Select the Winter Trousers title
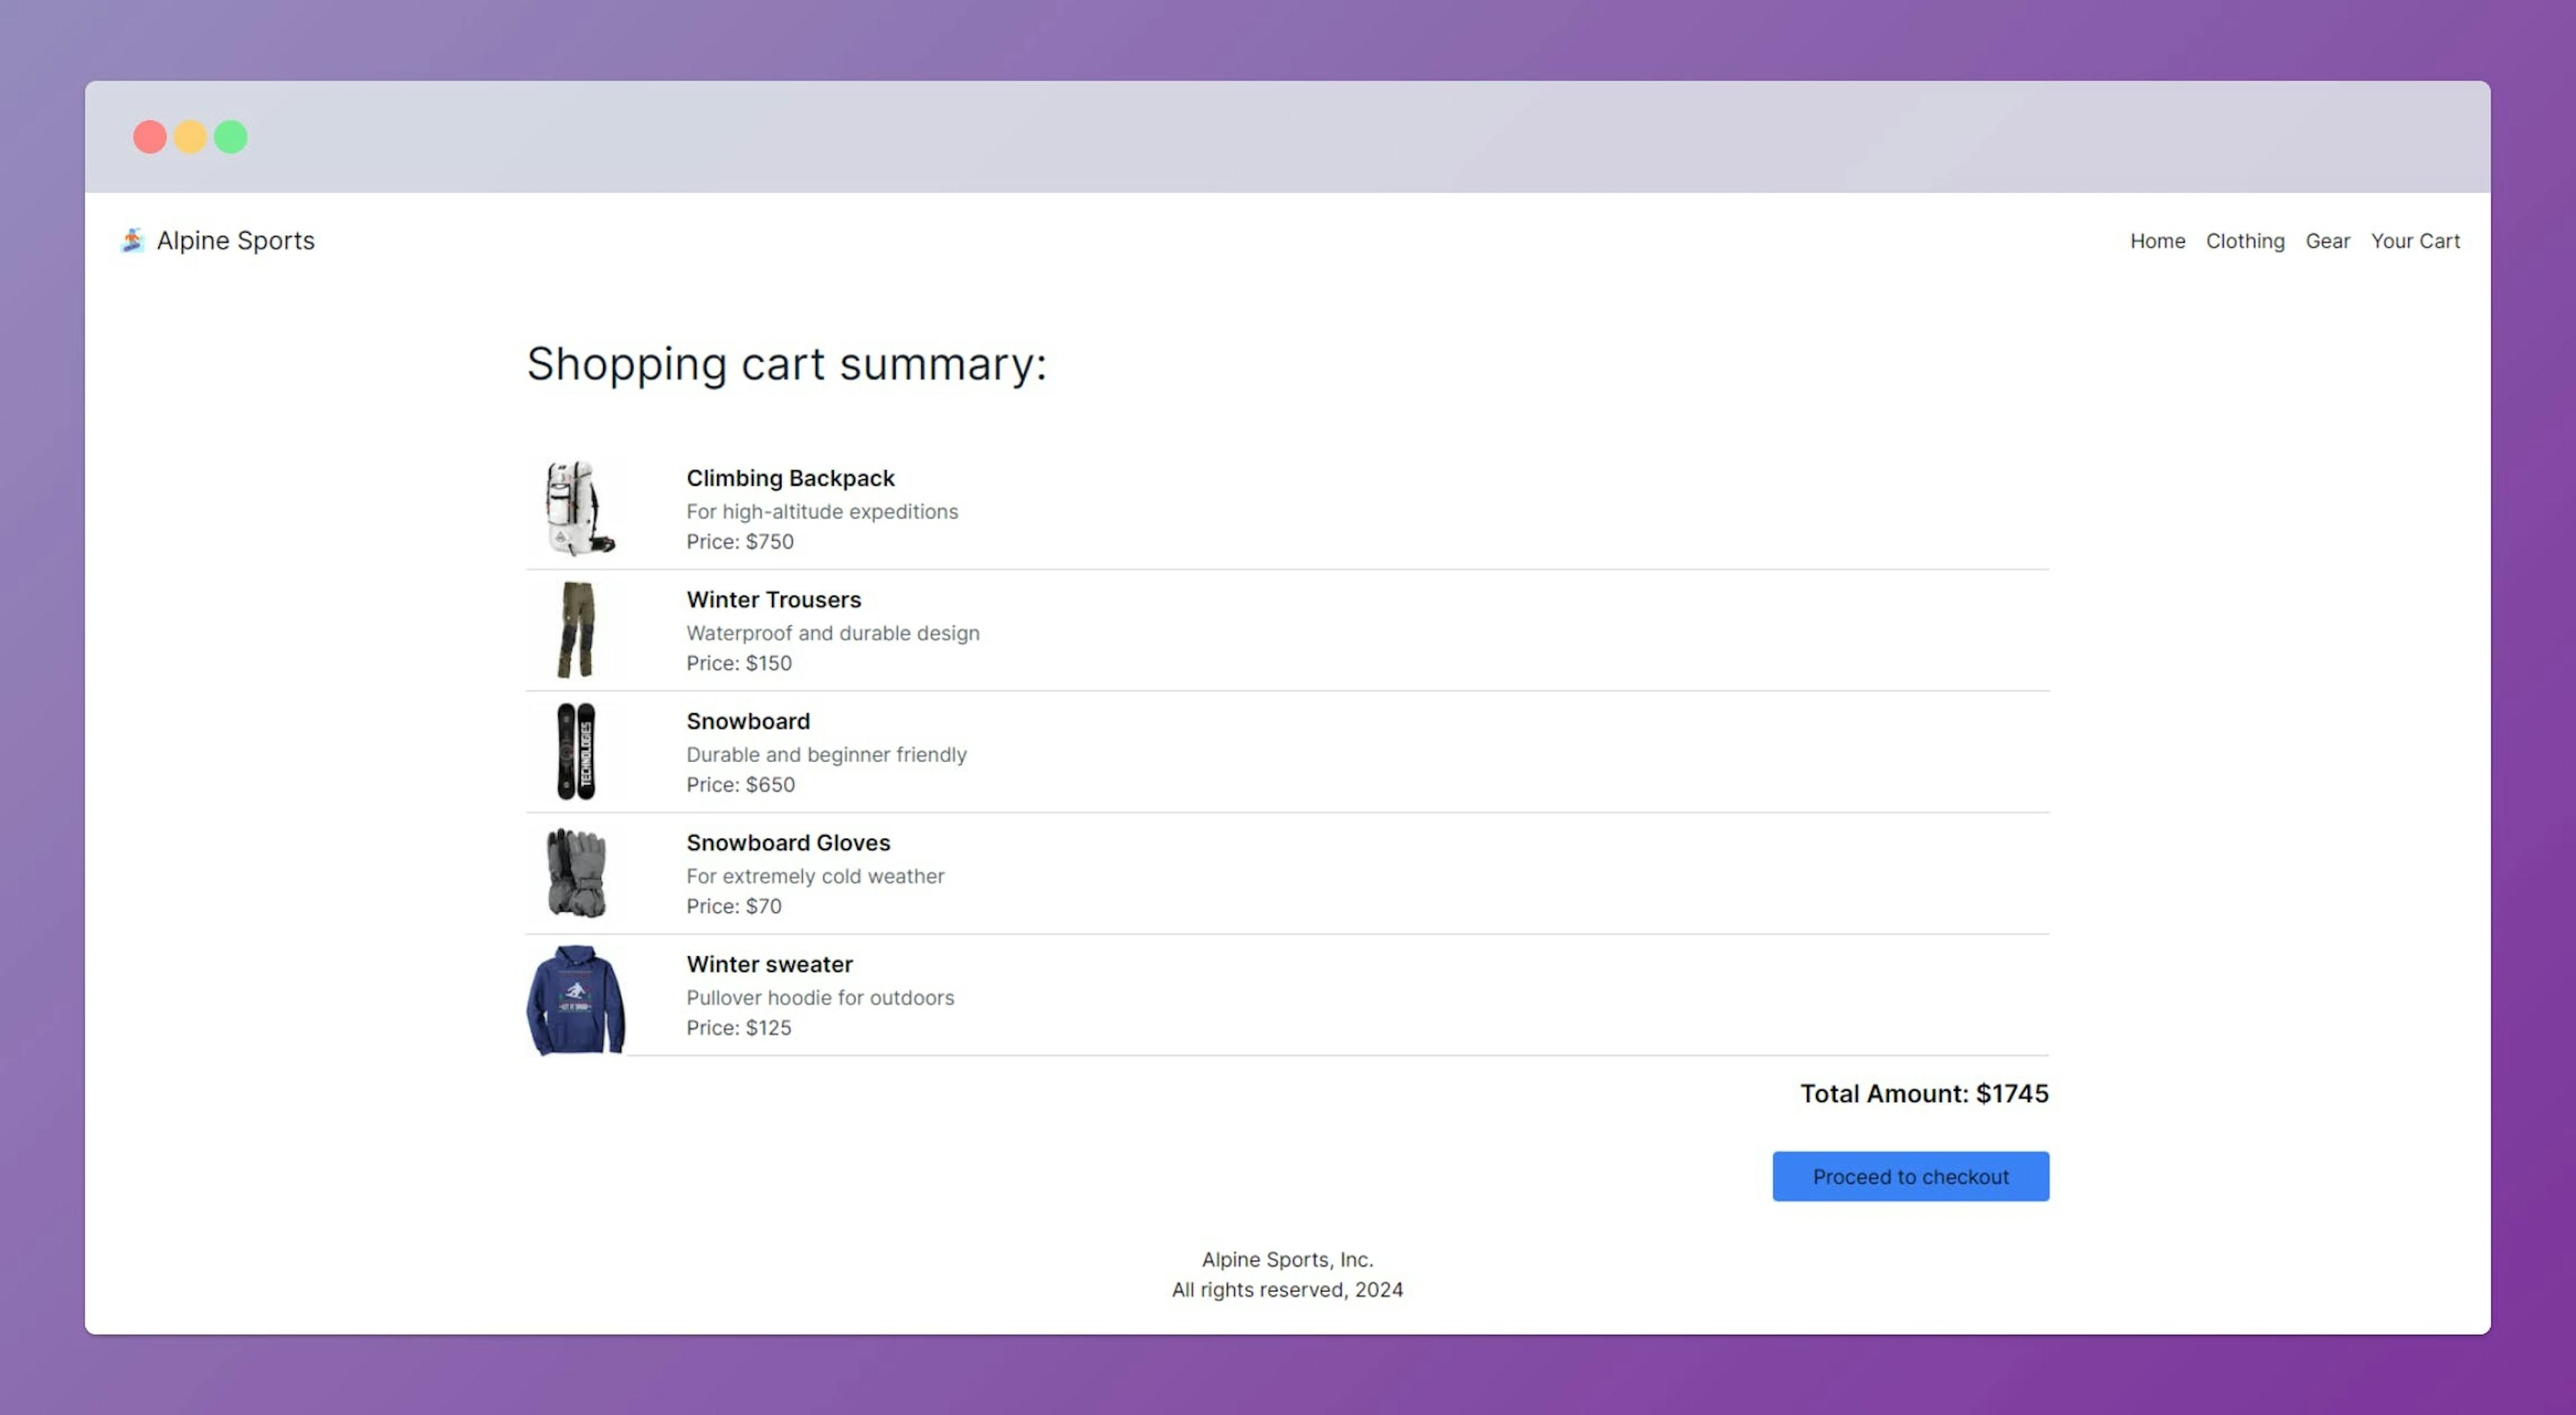The width and height of the screenshot is (2576, 1415). (773, 599)
